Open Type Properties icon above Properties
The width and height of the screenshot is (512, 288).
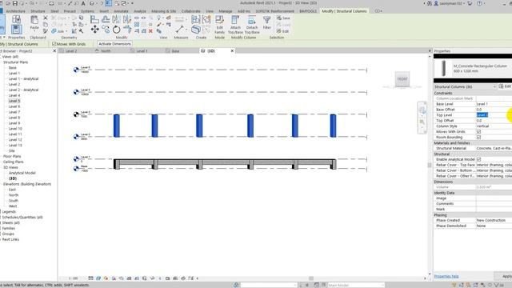click(x=16, y=19)
